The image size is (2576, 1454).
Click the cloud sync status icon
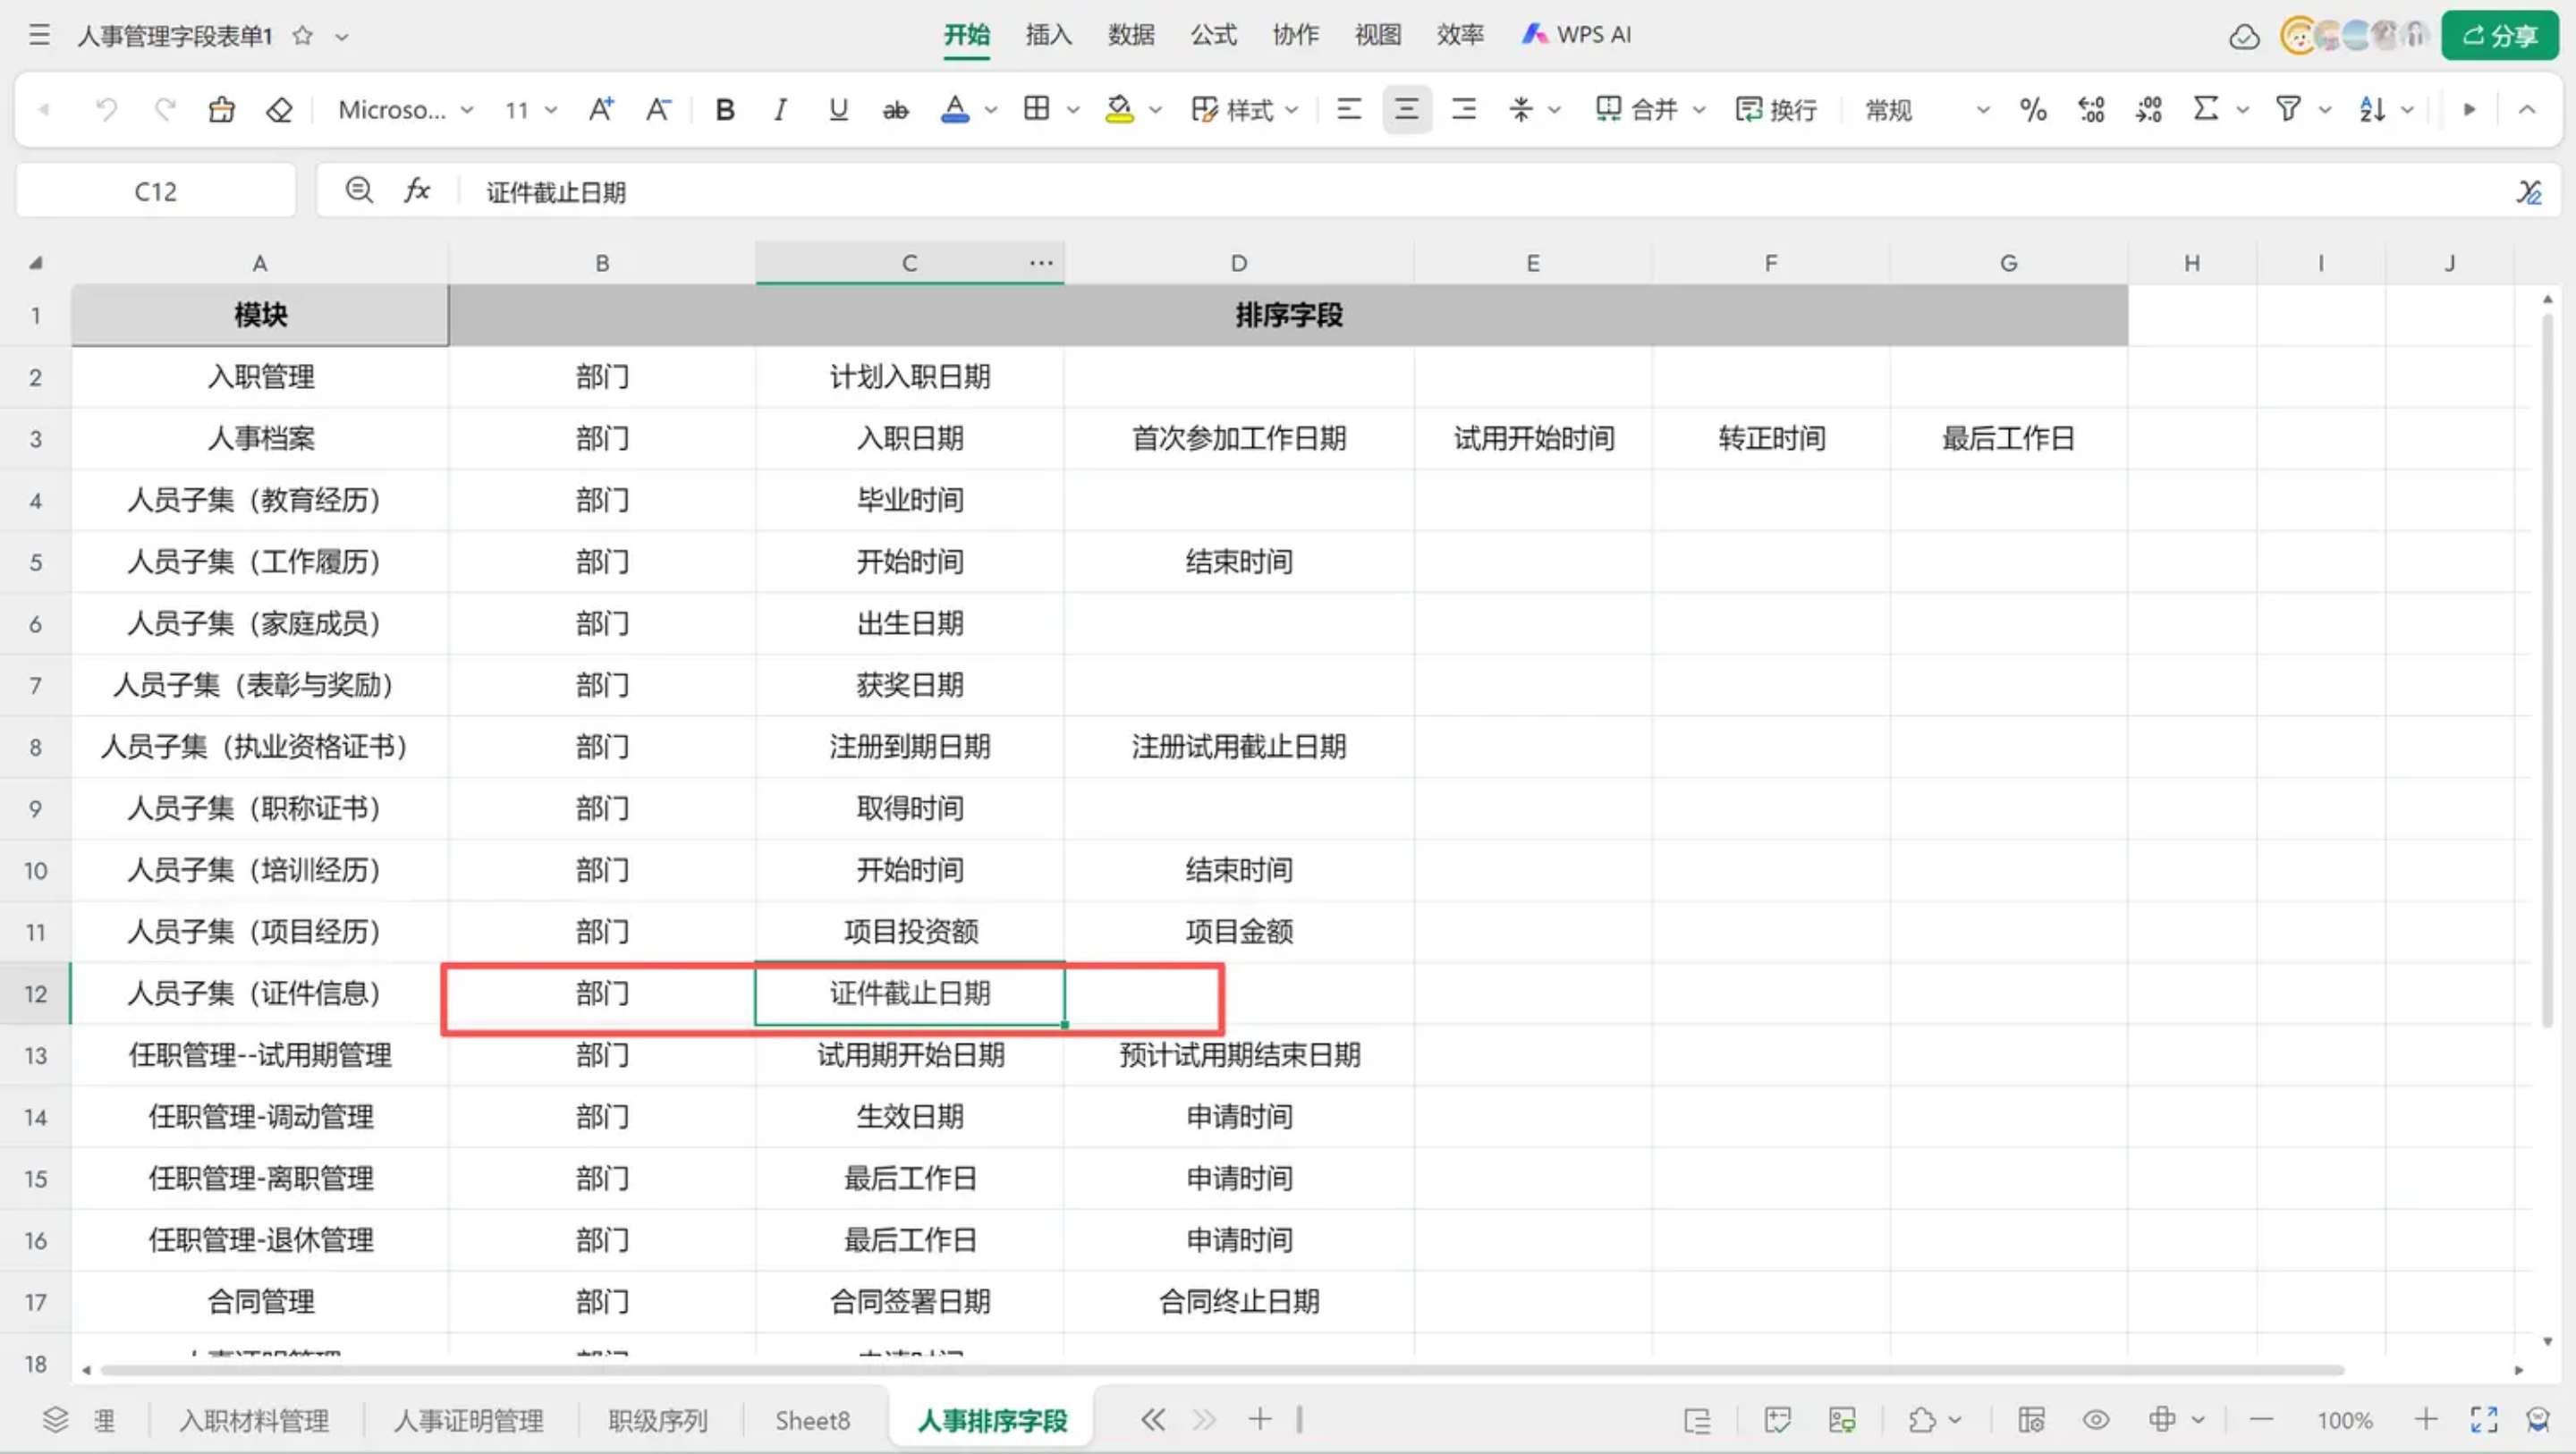point(2244,36)
